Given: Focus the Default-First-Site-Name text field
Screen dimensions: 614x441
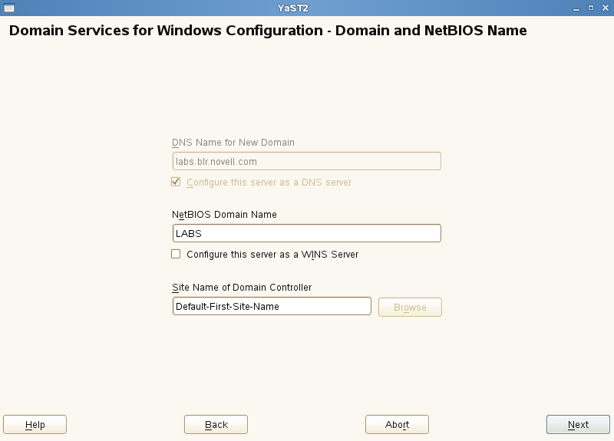Looking at the screenshot, I should [272, 306].
